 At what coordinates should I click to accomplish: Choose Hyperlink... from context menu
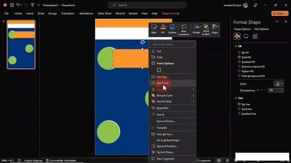point(173,108)
